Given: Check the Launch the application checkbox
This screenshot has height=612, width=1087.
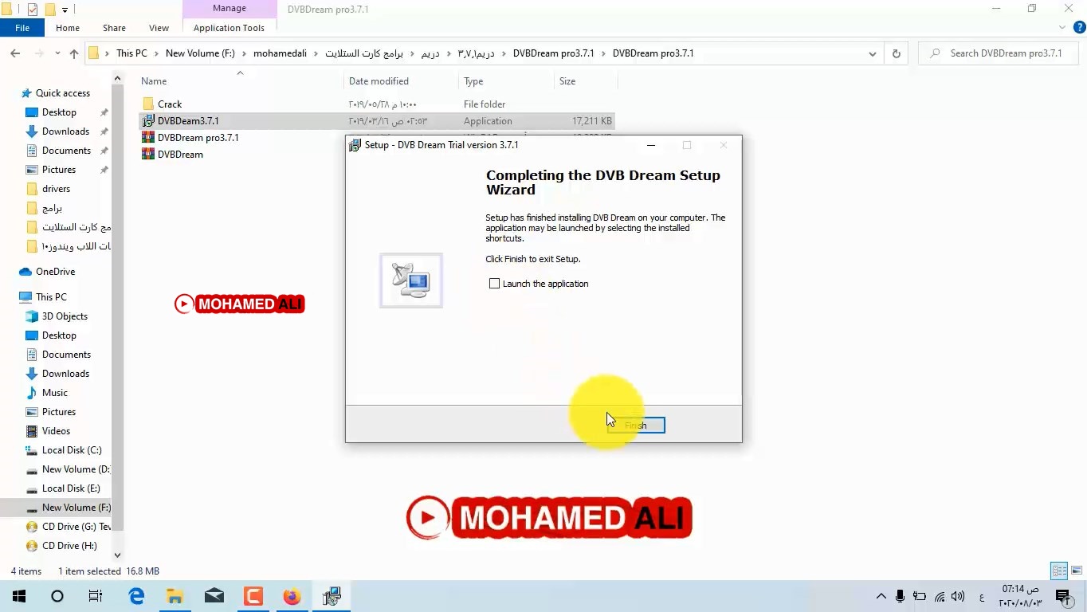Looking at the screenshot, I should (x=494, y=284).
